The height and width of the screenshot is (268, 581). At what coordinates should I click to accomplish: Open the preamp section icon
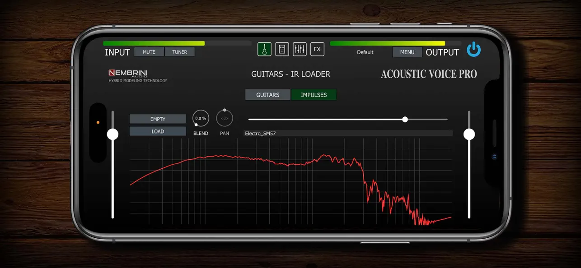click(x=282, y=49)
